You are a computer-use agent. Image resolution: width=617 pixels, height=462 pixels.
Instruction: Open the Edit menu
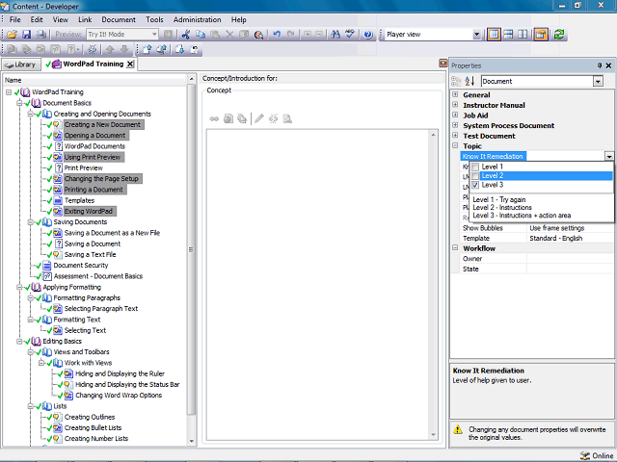pyautogui.click(x=37, y=19)
